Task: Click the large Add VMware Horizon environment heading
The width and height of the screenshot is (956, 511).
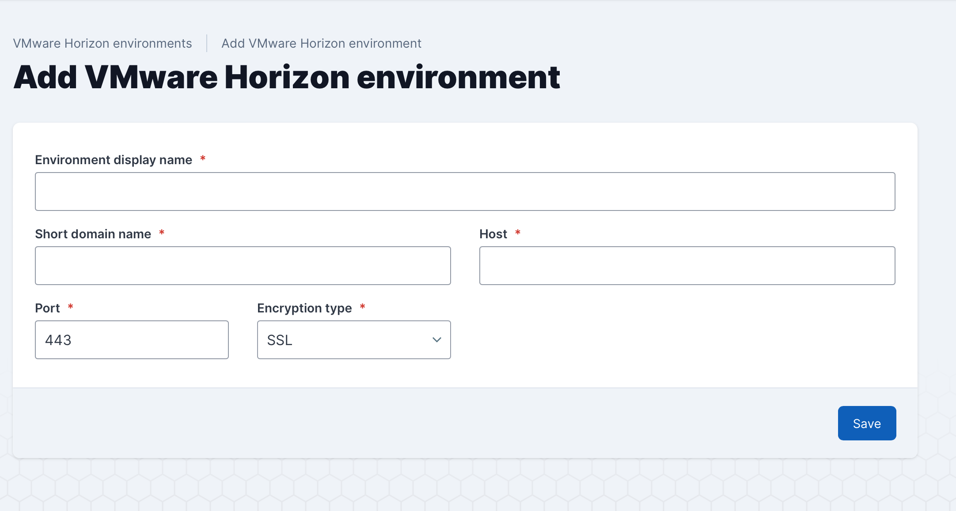Action: (287, 78)
